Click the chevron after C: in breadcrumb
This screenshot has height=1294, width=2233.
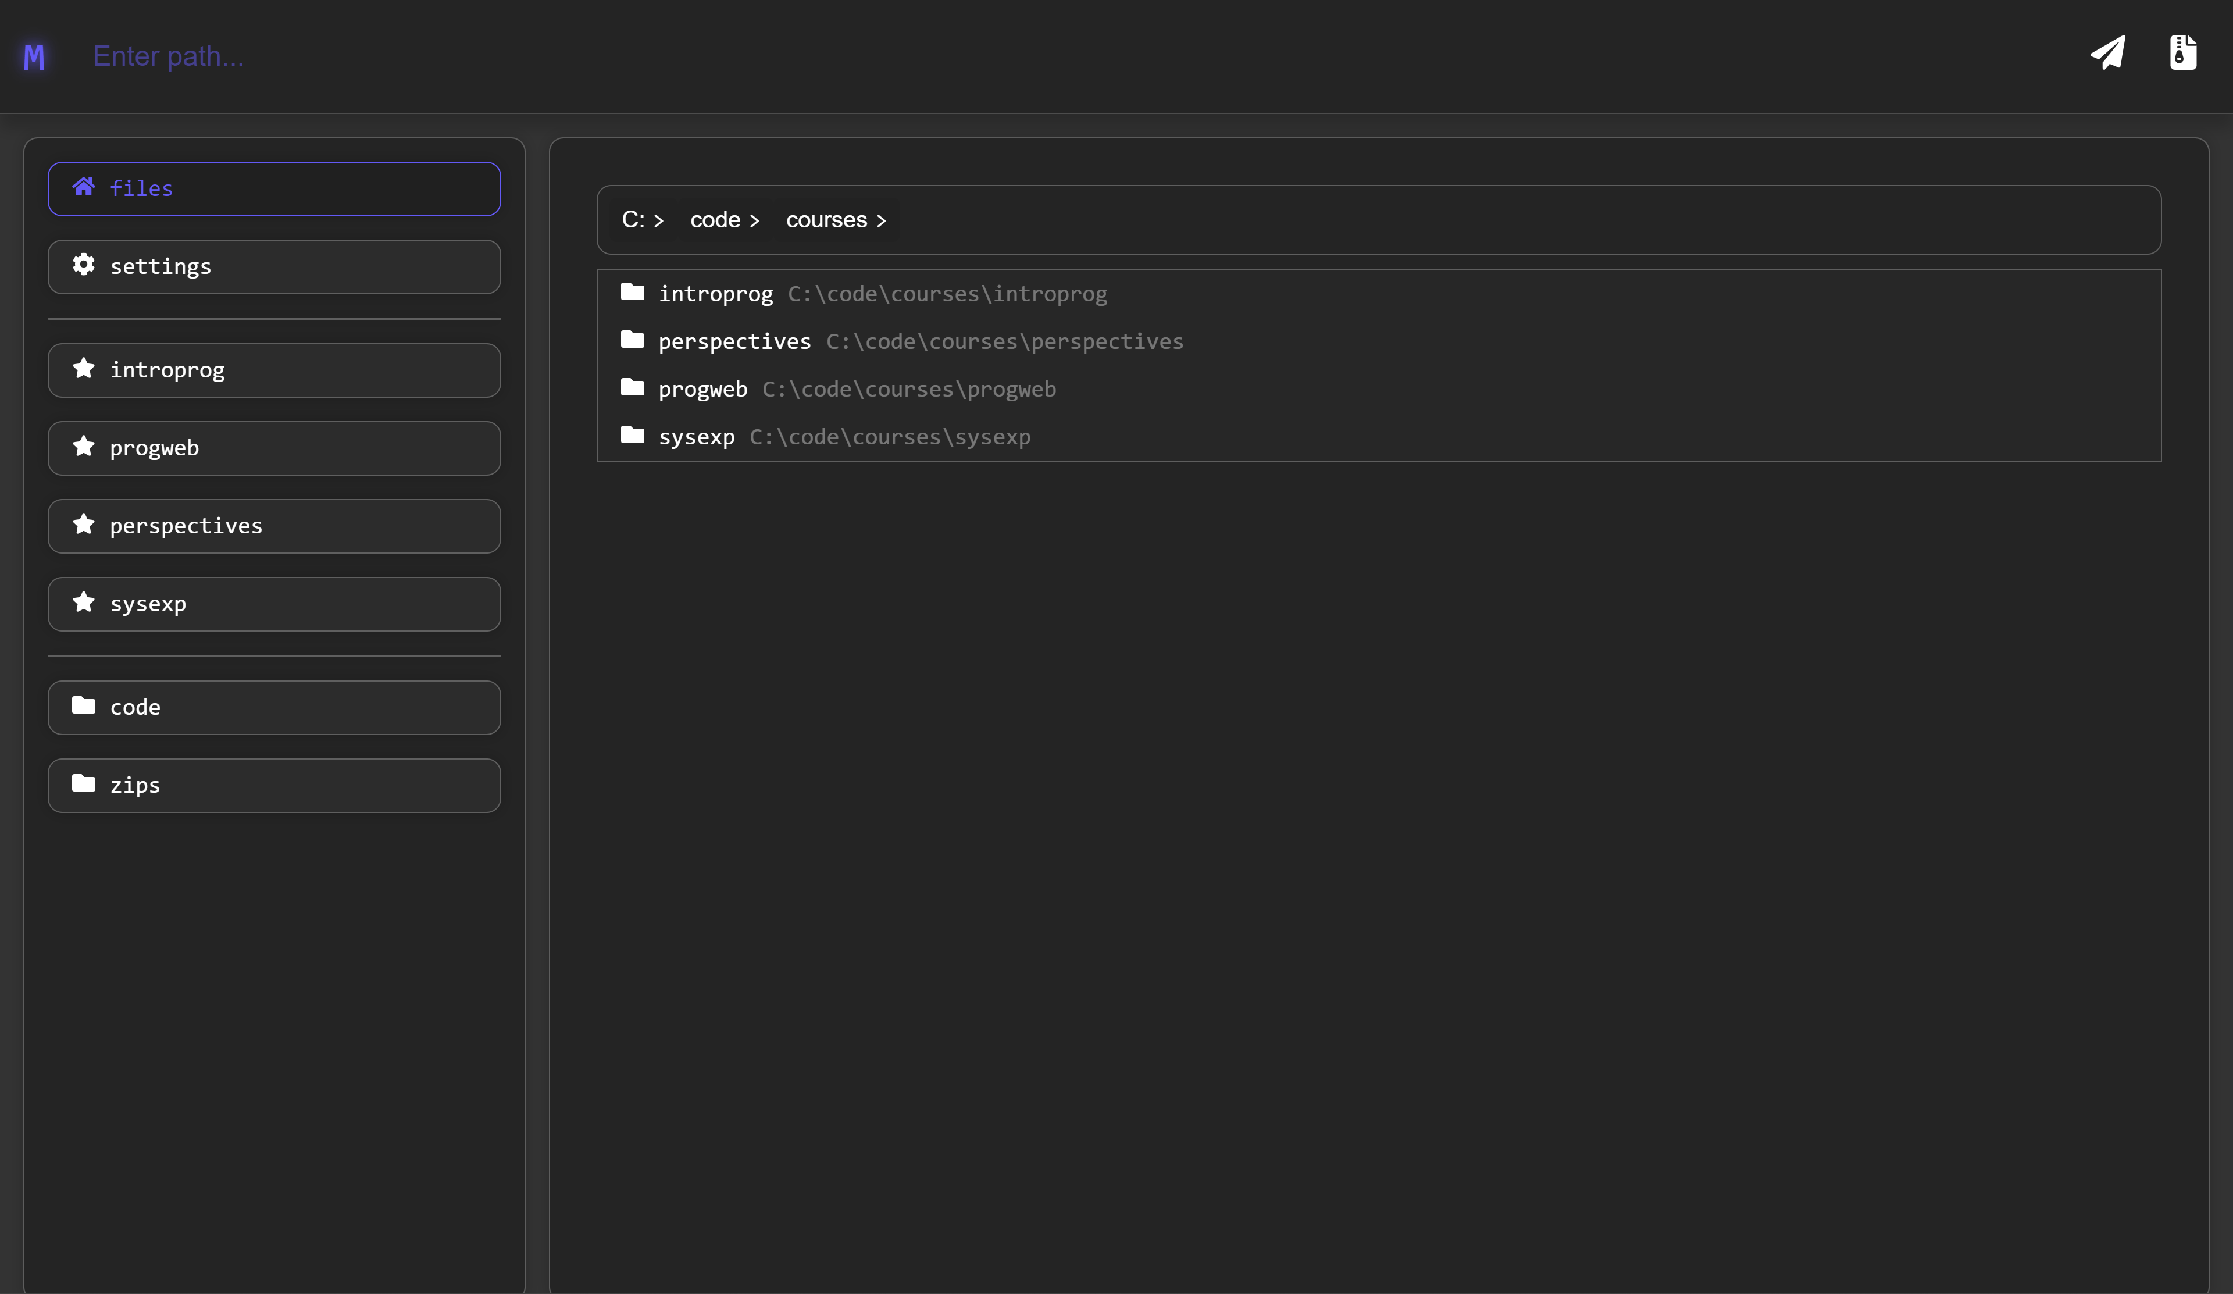tap(658, 222)
